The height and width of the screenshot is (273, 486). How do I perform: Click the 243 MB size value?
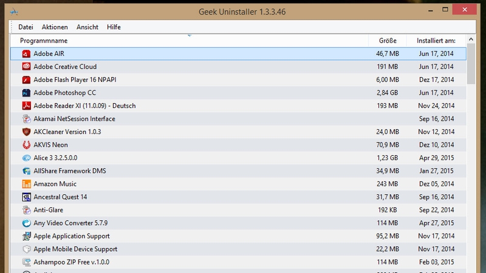pos(388,184)
